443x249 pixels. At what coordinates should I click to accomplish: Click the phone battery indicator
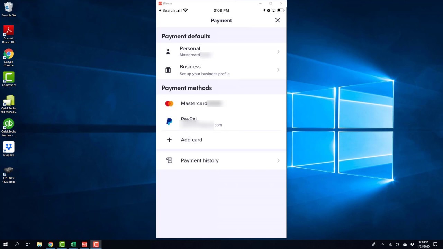point(281,10)
